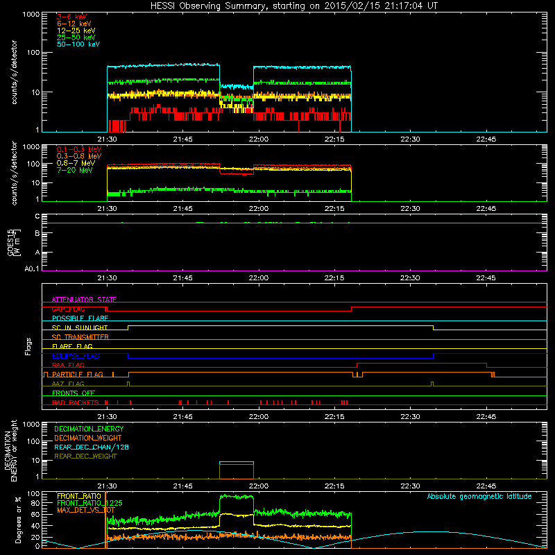Click the yellow FRONT_RATIO legend label
This screenshot has height=555, width=555.
(79, 496)
